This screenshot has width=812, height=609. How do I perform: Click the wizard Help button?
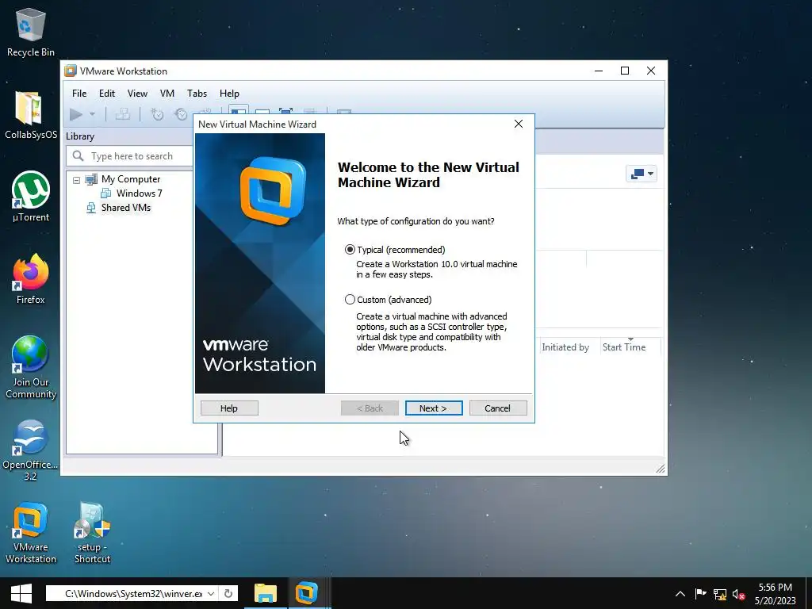click(229, 408)
